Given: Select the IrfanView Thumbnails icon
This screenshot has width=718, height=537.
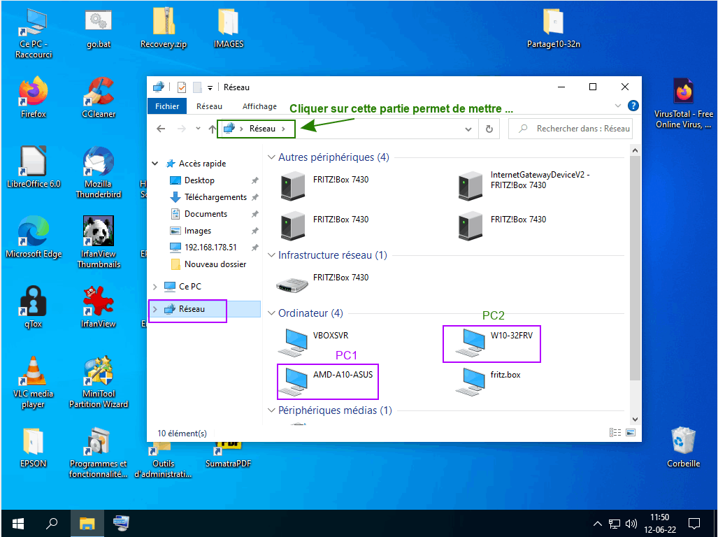Looking at the screenshot, I should tap(99, 242).
